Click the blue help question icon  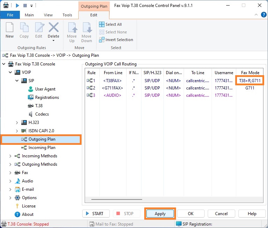[x=264, y=15]
